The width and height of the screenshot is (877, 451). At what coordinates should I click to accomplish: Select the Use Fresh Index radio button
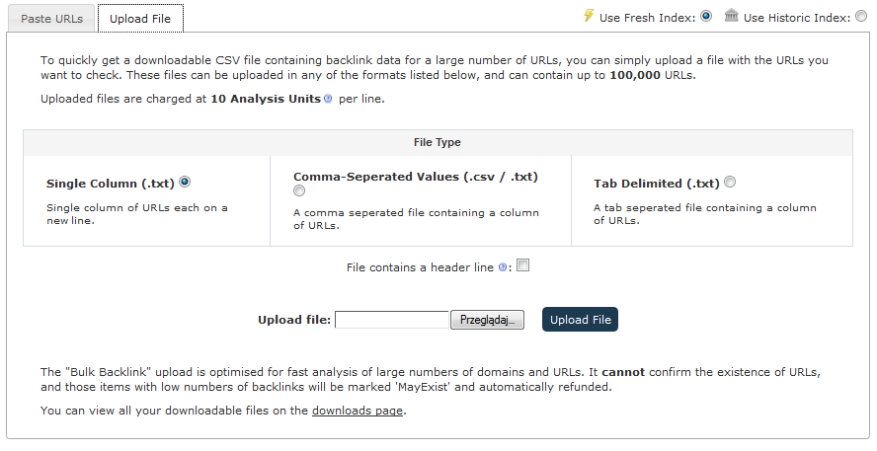(706, 16)
